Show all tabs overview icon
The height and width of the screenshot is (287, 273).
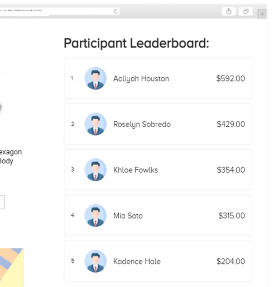246,11
